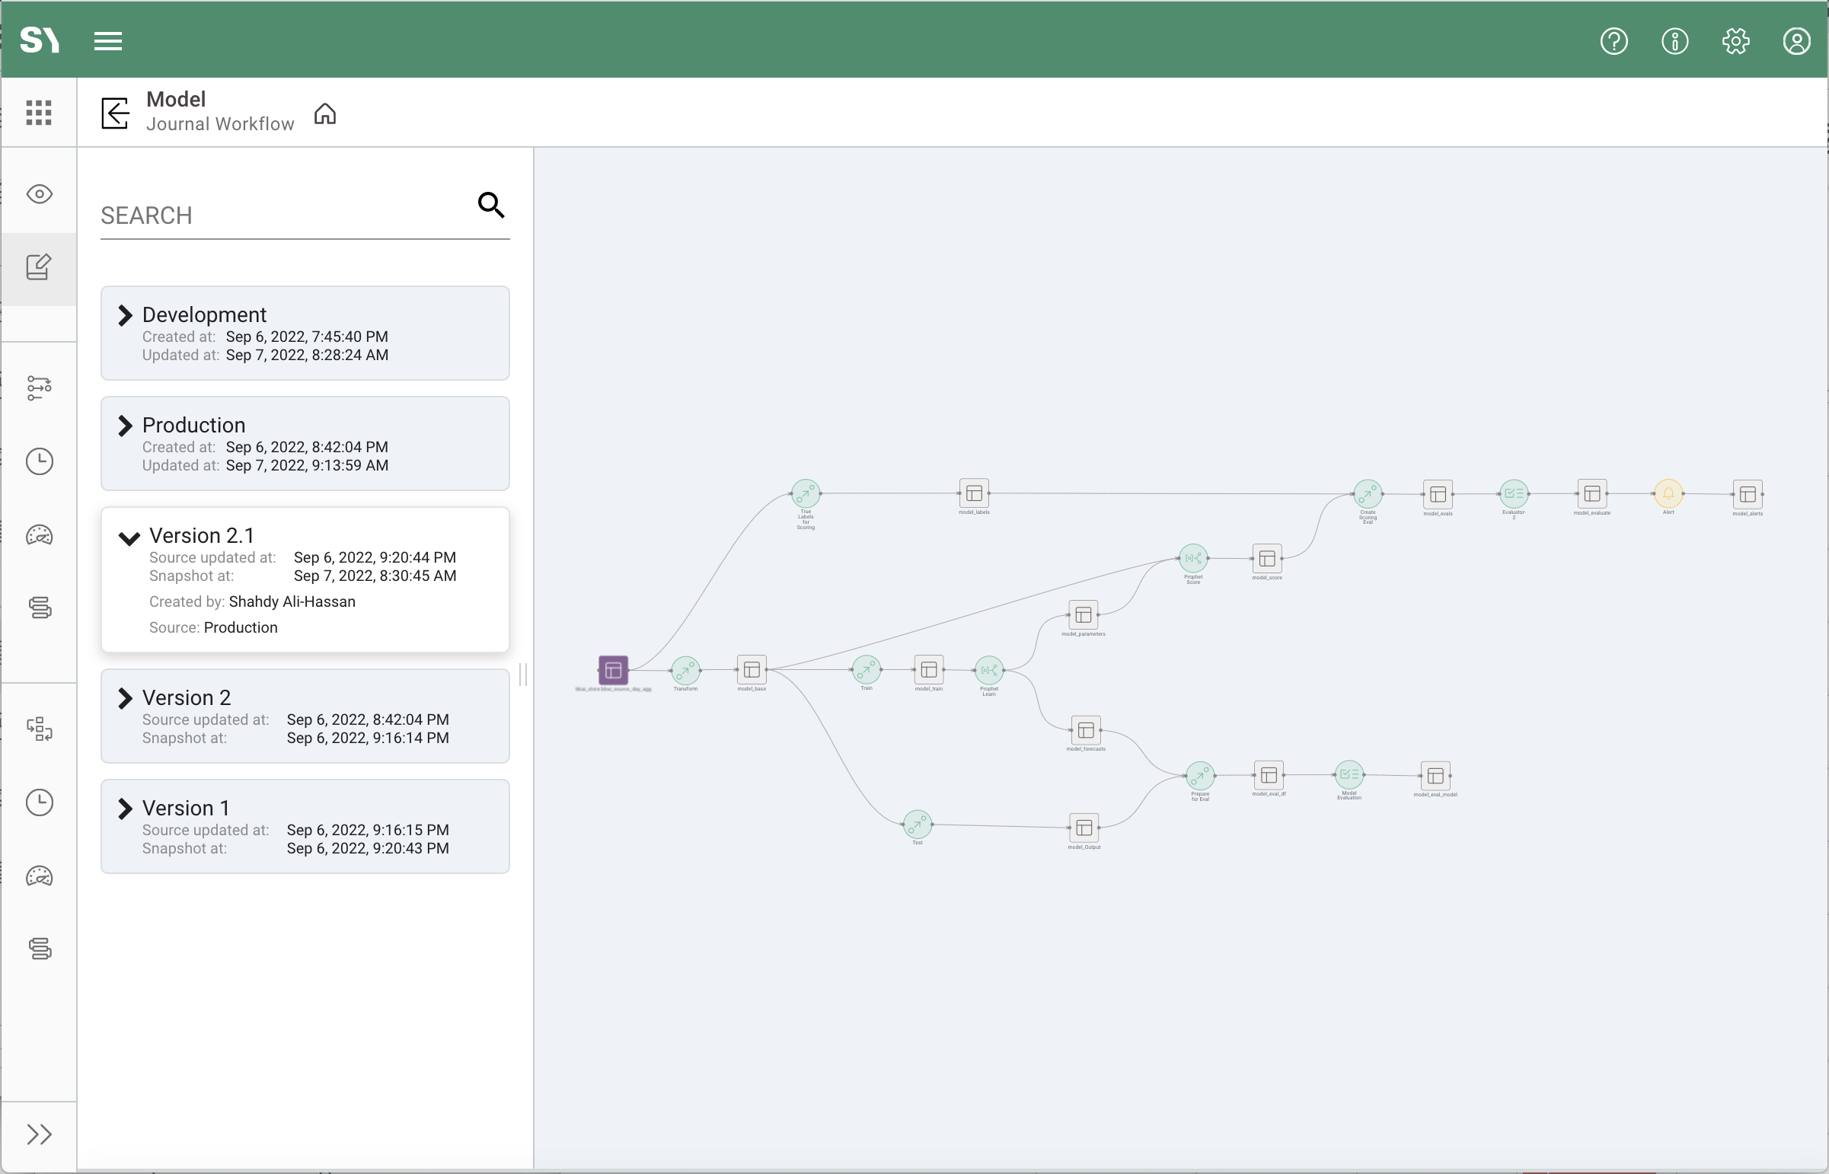Open the user account icon
Screen dimensions: 1829x1174
point(1796,40)
